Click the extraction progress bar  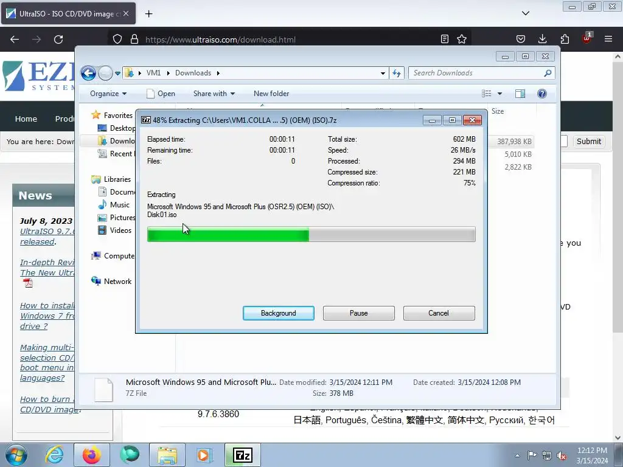click(x=311, y=234)
